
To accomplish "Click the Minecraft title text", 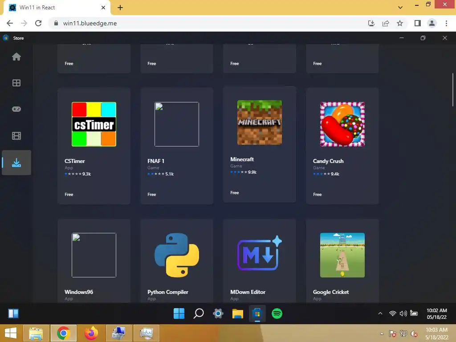I will click(242, 159).
